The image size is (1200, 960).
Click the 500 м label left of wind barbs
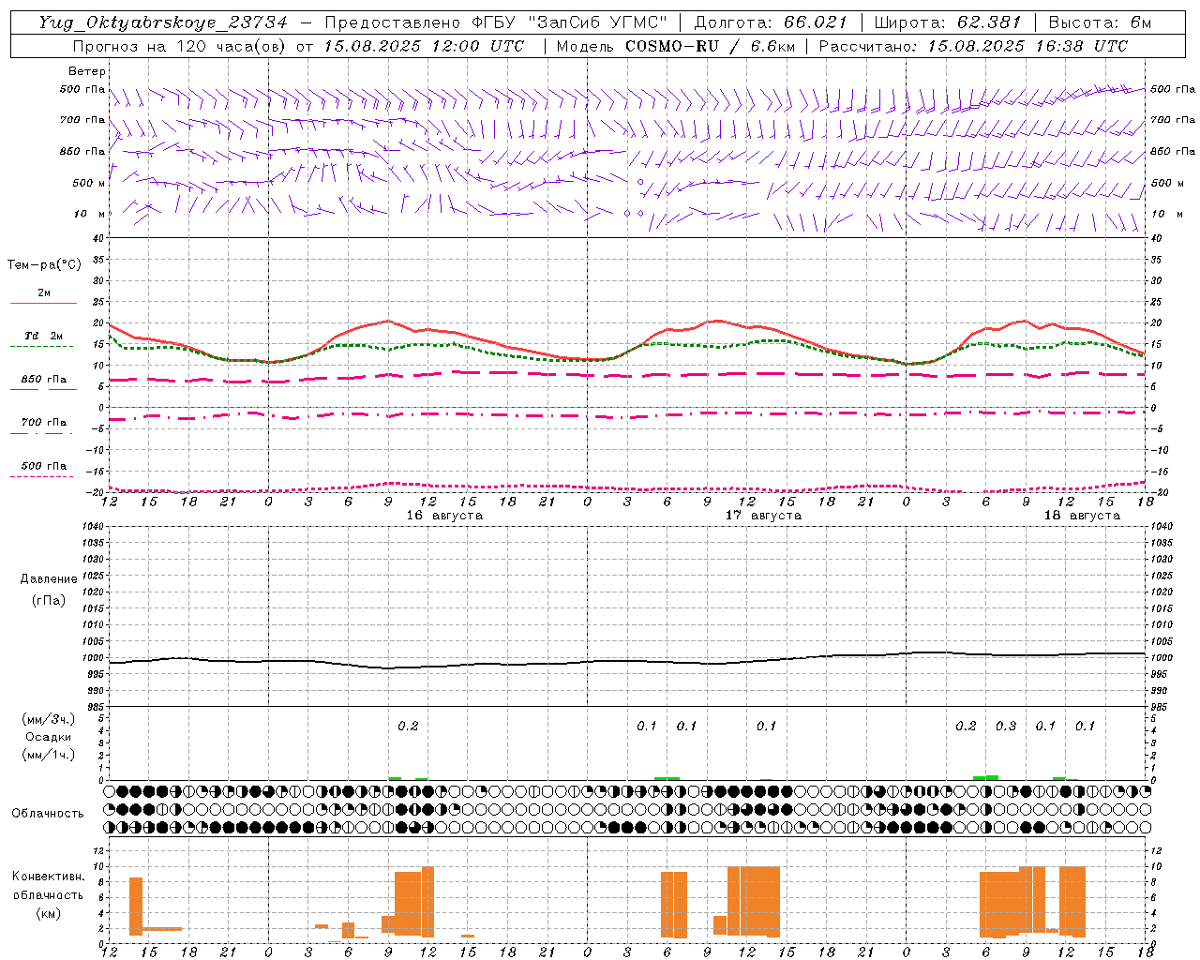90,183
